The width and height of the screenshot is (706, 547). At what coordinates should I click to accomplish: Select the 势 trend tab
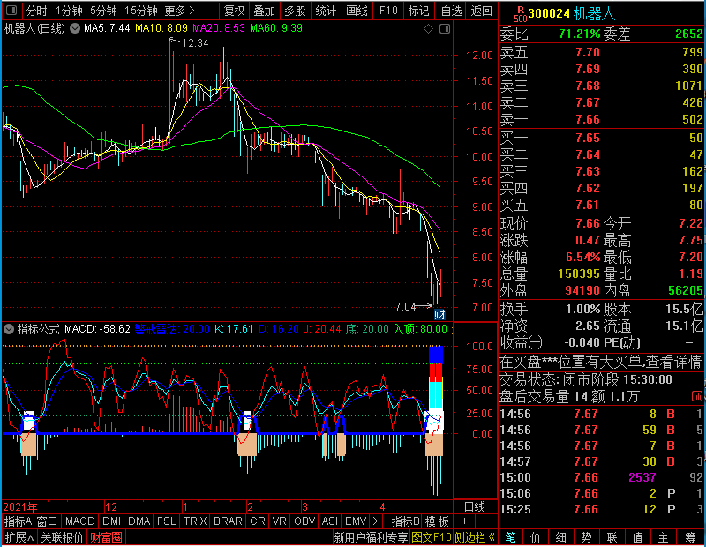coord(586,537)
